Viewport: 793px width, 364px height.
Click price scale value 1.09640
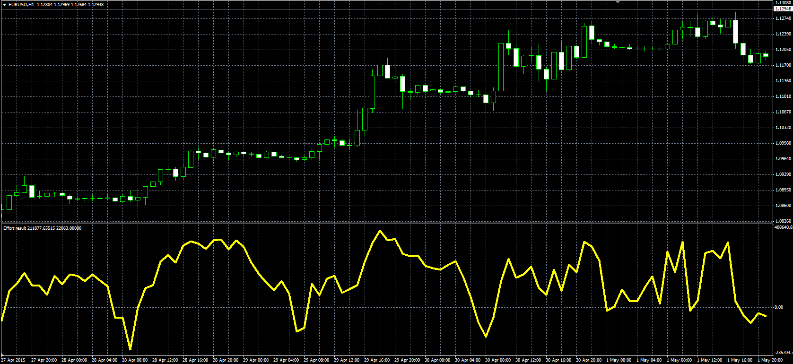point(784,159)
